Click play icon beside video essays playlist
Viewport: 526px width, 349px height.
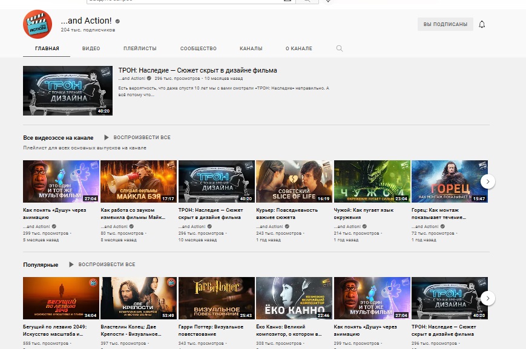coord(107,137)
